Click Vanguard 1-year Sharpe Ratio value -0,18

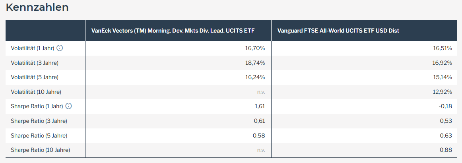(x=445, y=106)
